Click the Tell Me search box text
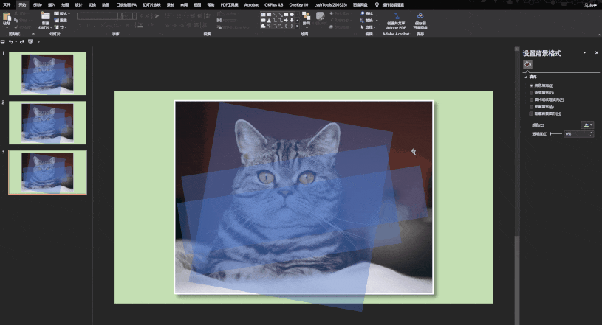Viewport: 602px width, 325px height. 393,5
